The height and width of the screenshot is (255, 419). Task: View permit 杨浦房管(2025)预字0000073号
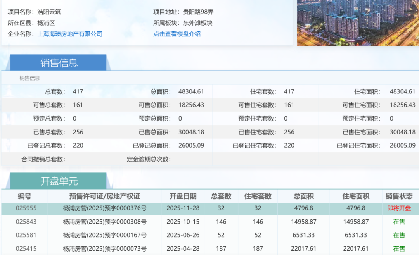(x=105, y=248)
